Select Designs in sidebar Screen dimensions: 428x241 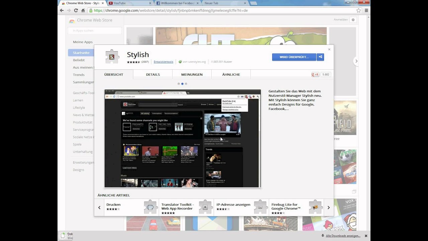point(79,170)
